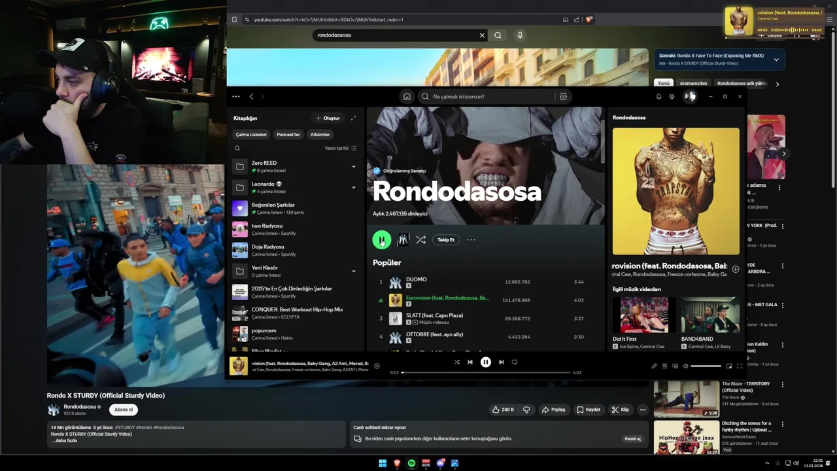This screenshot has width=837, height=471.
Task: Open Doja Radyosu playlist
Action: (x=295, y=251)
